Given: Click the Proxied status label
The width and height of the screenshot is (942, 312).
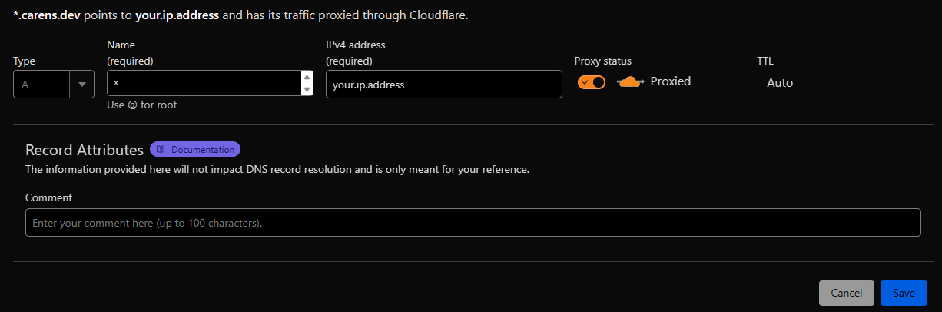Looking at the screenshot, I should pos(671,81).
